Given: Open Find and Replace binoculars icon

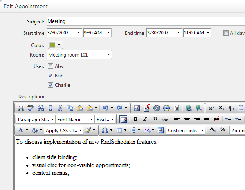Looking at the screenshot, I should (x=40, y=108).
